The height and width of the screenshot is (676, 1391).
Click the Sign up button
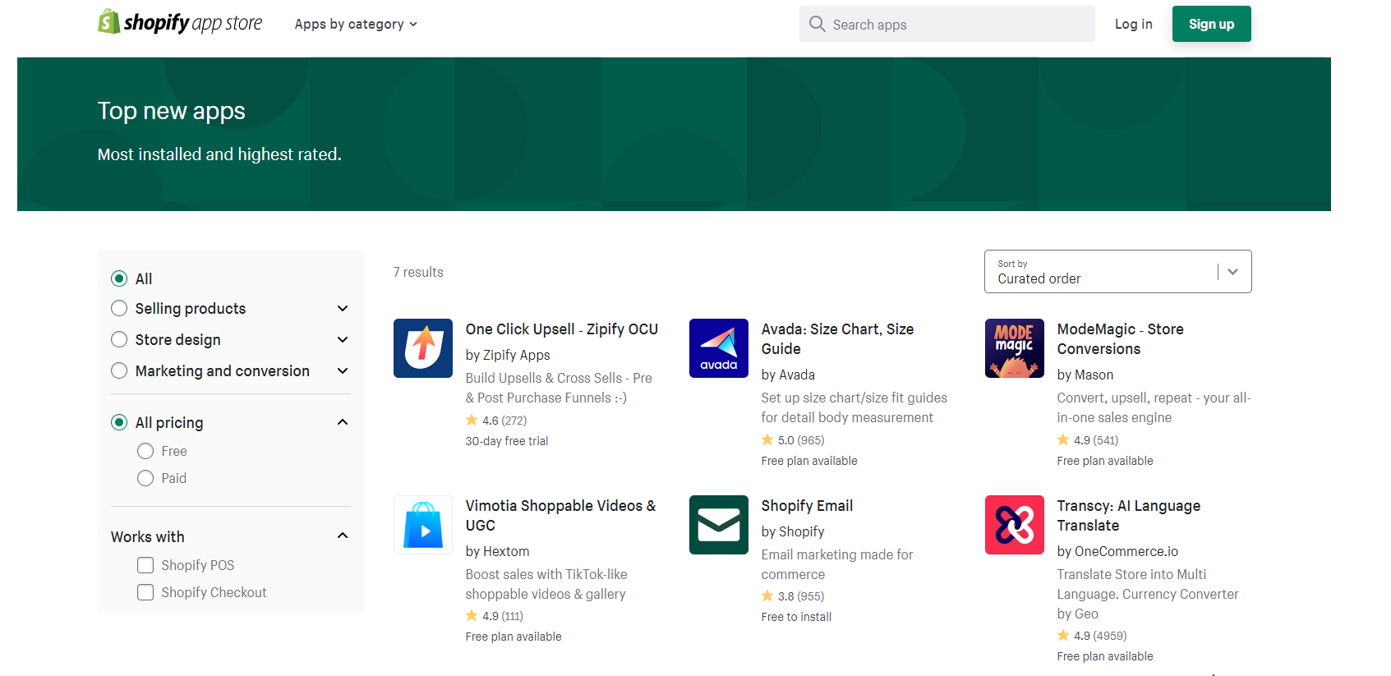pyautogui.click(x=1211, y=24)
